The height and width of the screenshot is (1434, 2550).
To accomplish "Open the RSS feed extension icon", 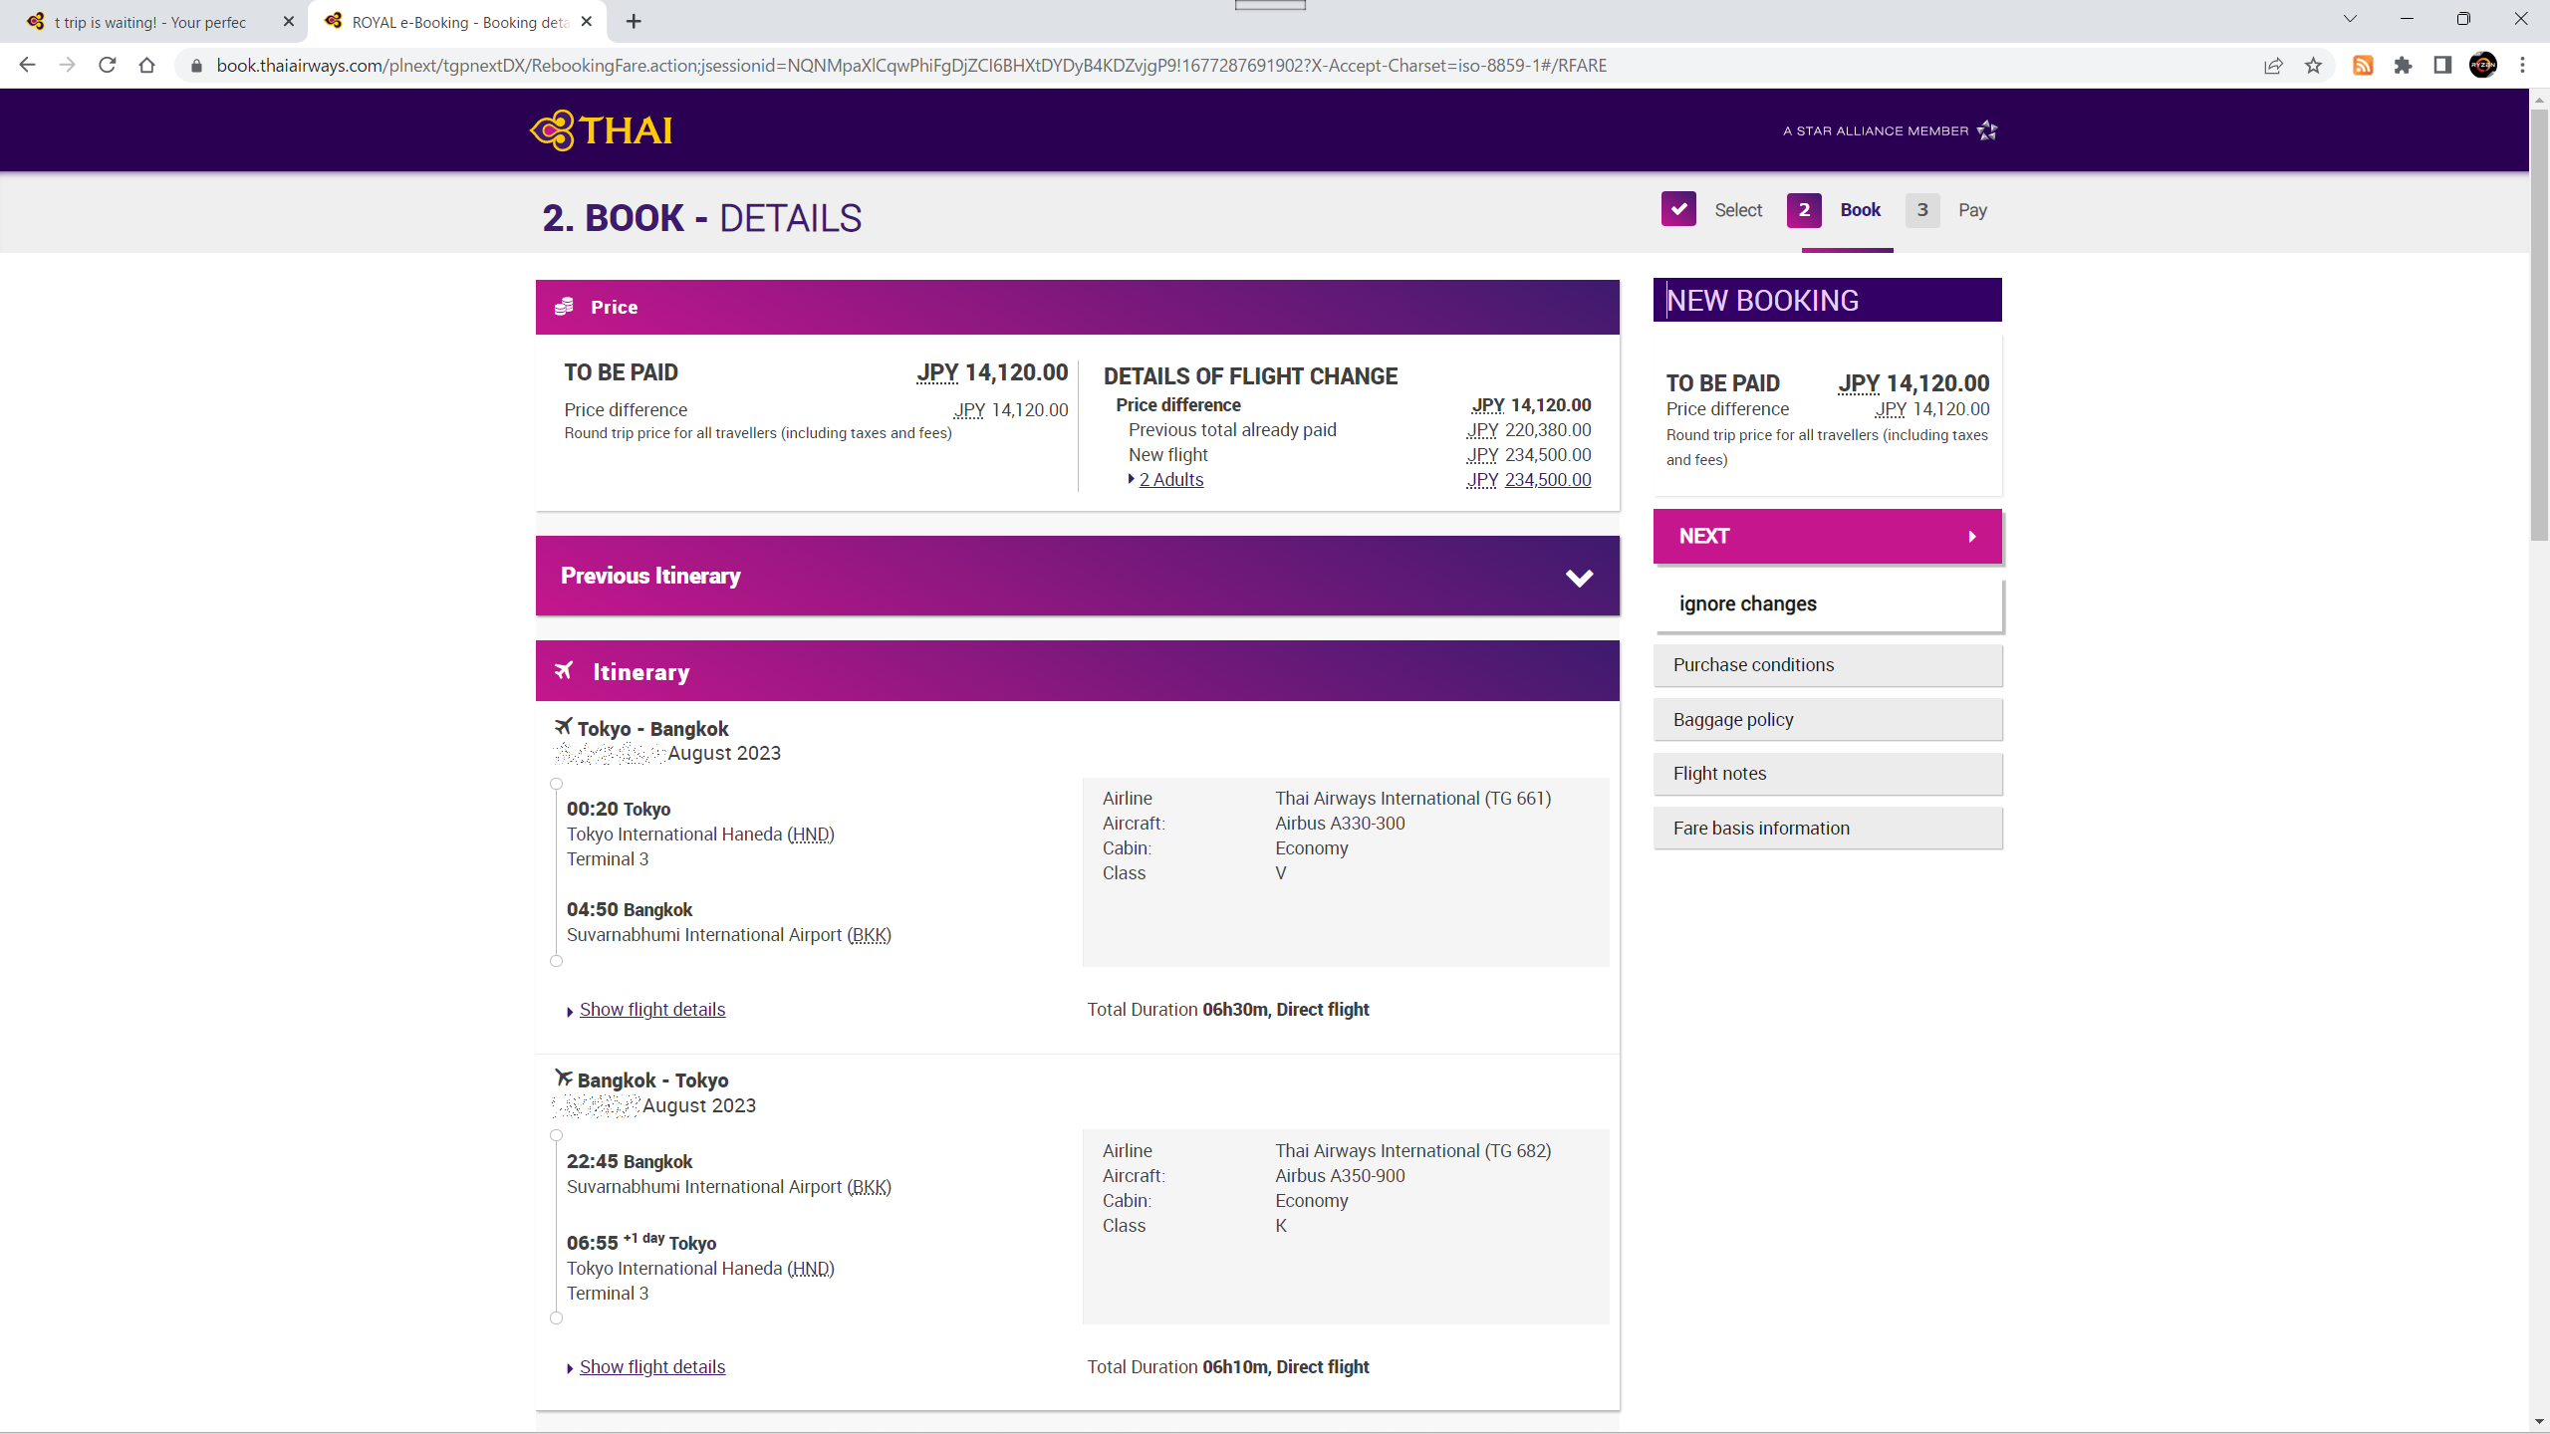I will (x=2363, y=66).
